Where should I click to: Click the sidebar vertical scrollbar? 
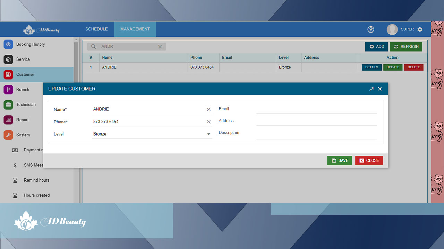76,104
